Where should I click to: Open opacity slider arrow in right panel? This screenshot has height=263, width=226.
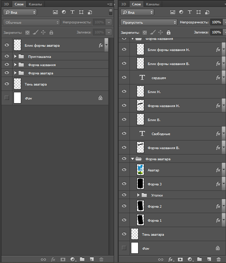pyautogui.click(x=224, y=22)
